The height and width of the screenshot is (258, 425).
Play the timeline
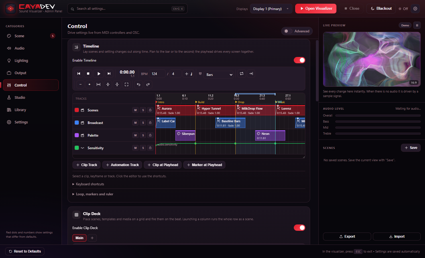click(99, 74)
